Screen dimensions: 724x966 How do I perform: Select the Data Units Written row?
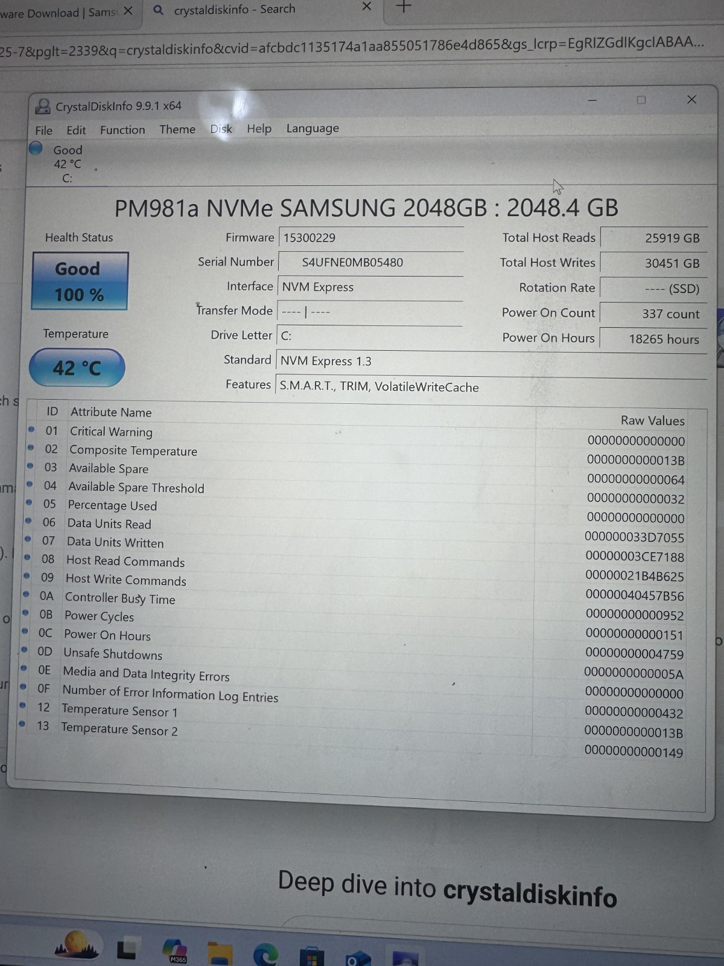click(x=356, y=549)
